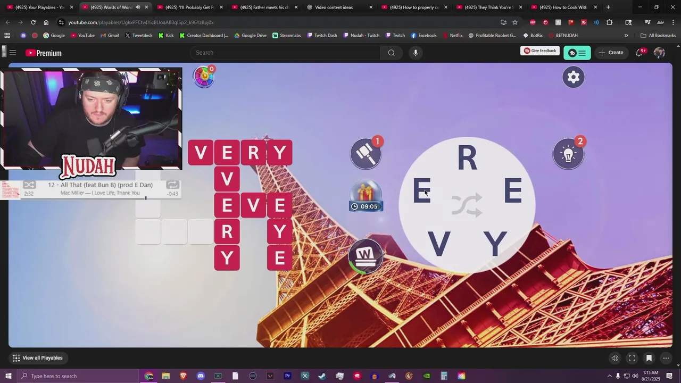The image size is (681, 383).
Task: Open the account avatar menu
Action: (x=659, y=53)
